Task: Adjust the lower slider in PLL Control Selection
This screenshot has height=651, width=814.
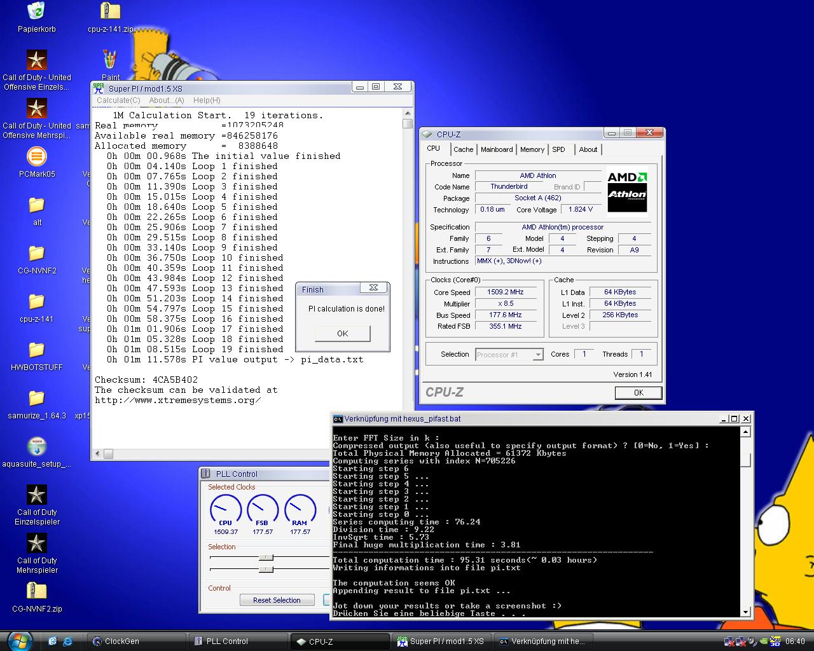Action: (266, 569)
